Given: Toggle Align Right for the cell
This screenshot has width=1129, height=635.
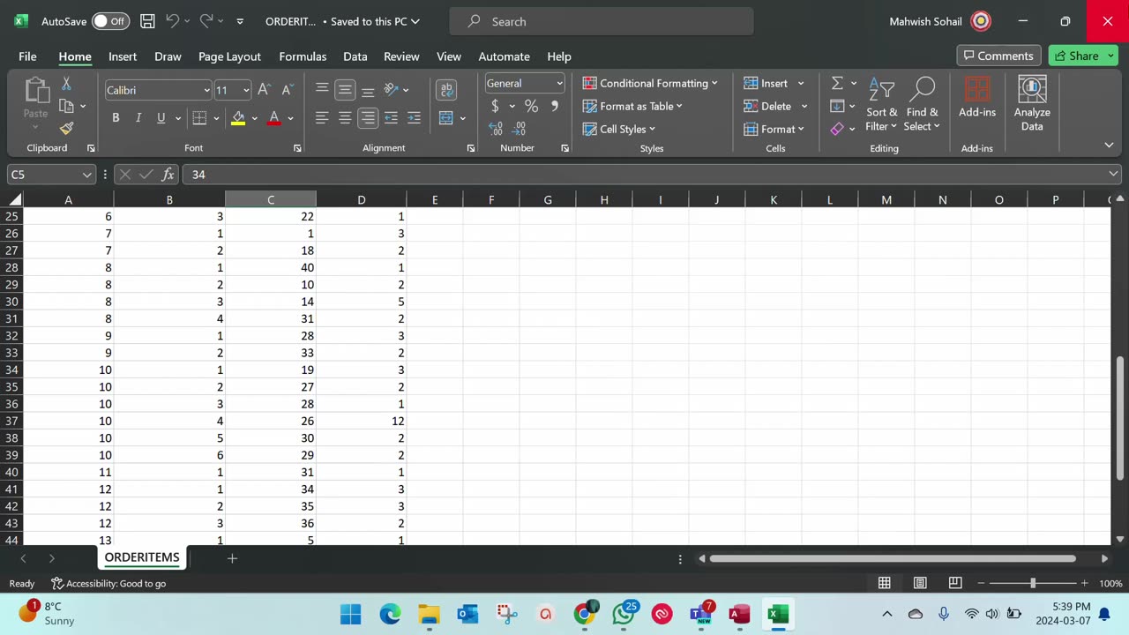Looking at the screenshot, I should 368,118.
